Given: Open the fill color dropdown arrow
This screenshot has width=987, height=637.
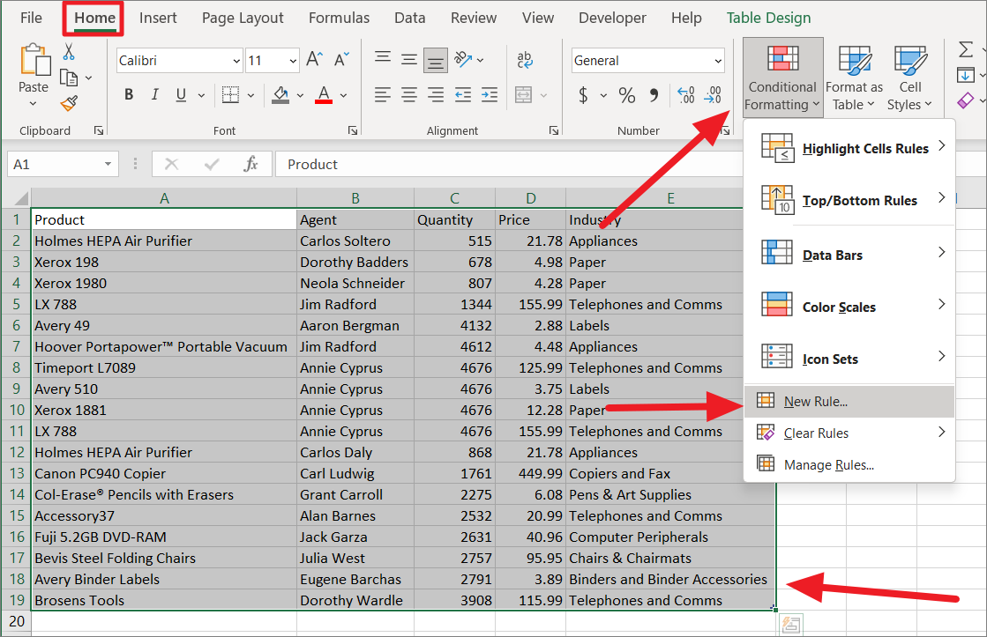Looking at the screenshot, I should click(300, 95).
